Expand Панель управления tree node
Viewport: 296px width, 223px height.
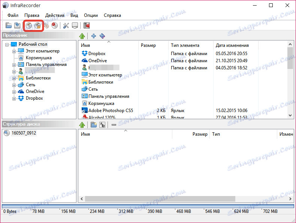pyautogui.click(x=14, y=65)
